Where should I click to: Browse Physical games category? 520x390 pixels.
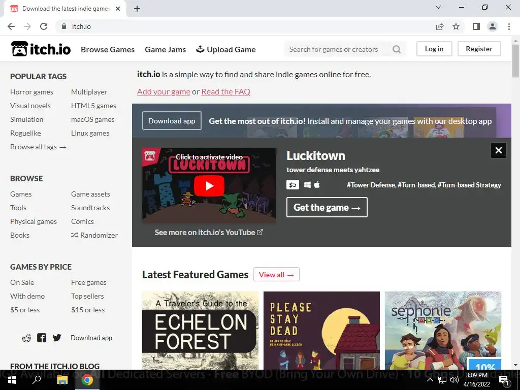[x=34, y=221]
